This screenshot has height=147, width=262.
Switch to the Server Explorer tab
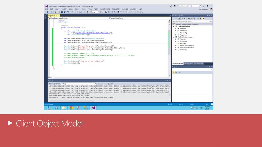[199, 64]
